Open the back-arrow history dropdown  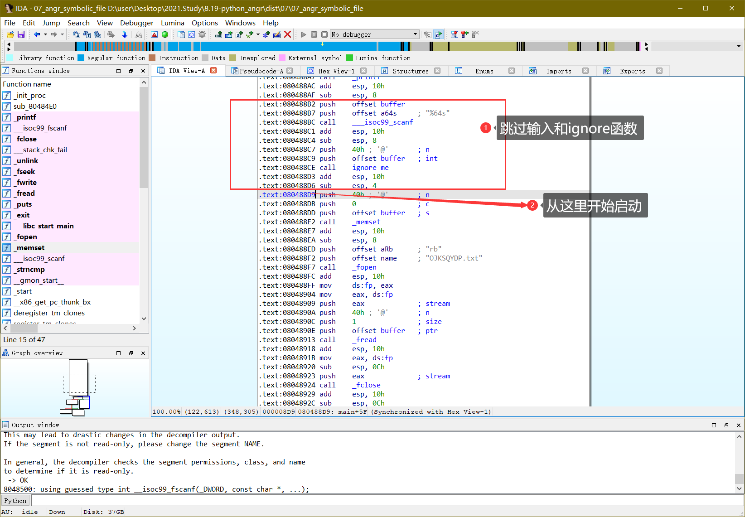[45, 34]
